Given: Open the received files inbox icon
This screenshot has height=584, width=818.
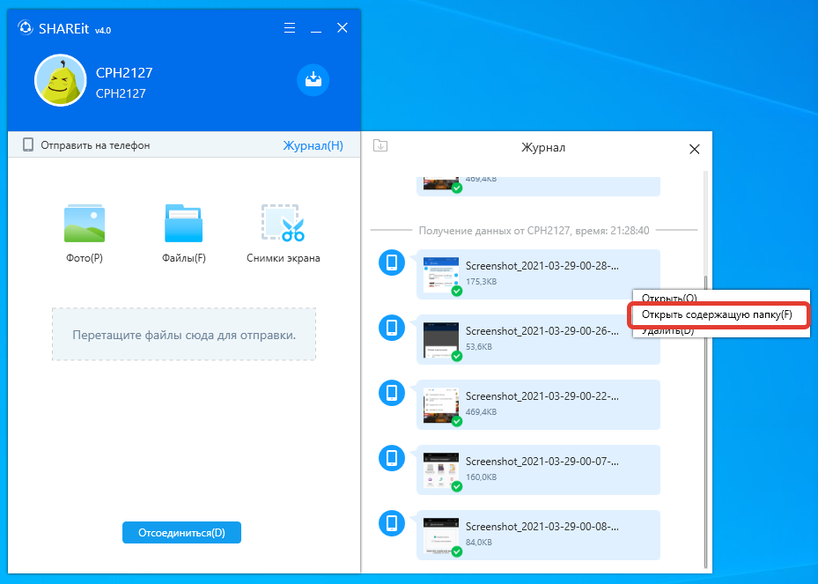Looking at the screenshot, I should pyautogui.click(x=313, y=79).
